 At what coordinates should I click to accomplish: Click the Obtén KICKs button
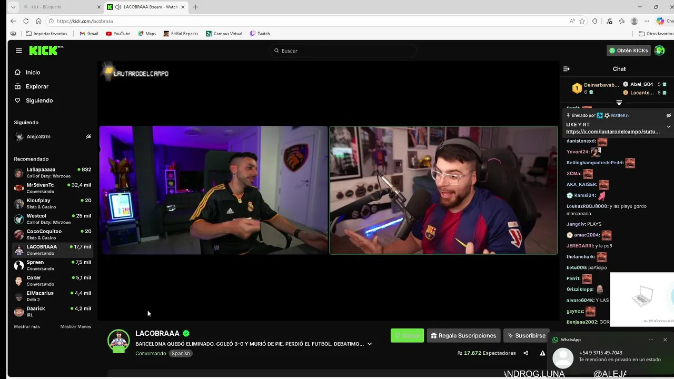[629, 51]
